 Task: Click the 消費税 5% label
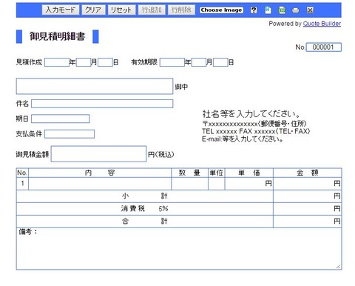(144, 209)
